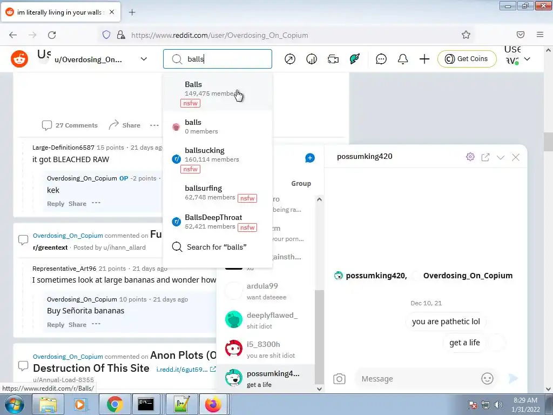Start a new chat with blue plus
Screen dimensions: 553x415
310,158
